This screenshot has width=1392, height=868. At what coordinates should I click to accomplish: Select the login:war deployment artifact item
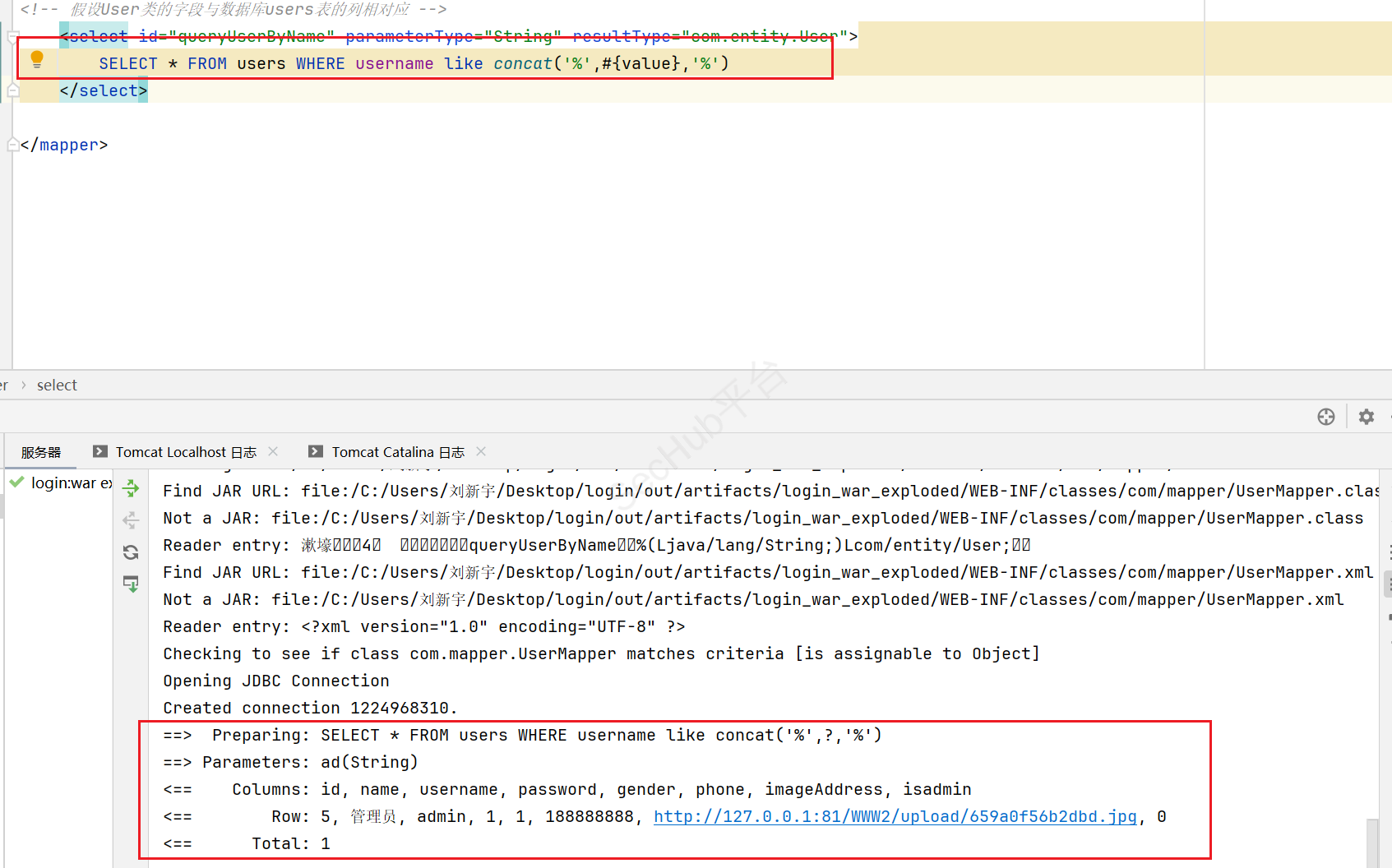point(71,483)
